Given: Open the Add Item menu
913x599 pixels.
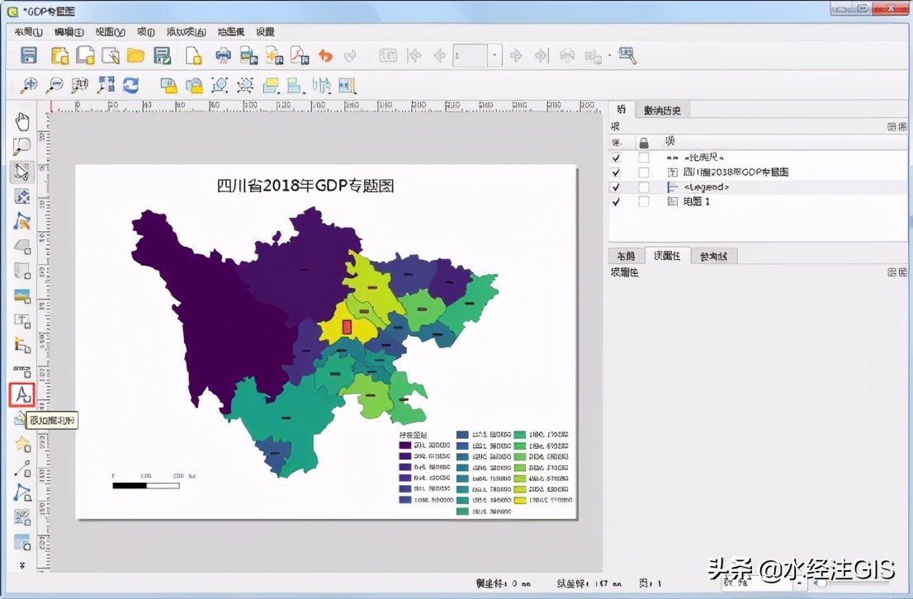Looking at the screenshot, I should 186,31.
